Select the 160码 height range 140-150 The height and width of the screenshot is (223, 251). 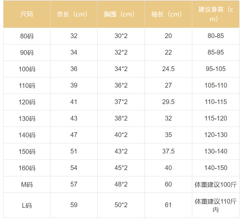[x=215, y=168]
